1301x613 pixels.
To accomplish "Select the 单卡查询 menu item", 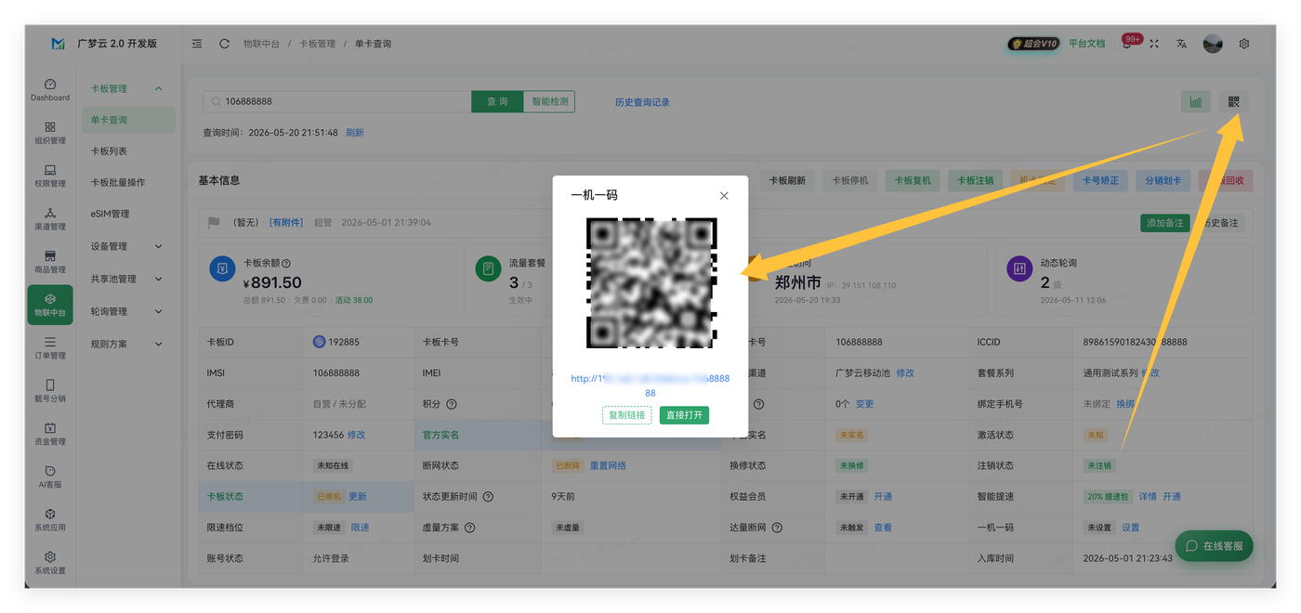I will (x=128, y=120).
